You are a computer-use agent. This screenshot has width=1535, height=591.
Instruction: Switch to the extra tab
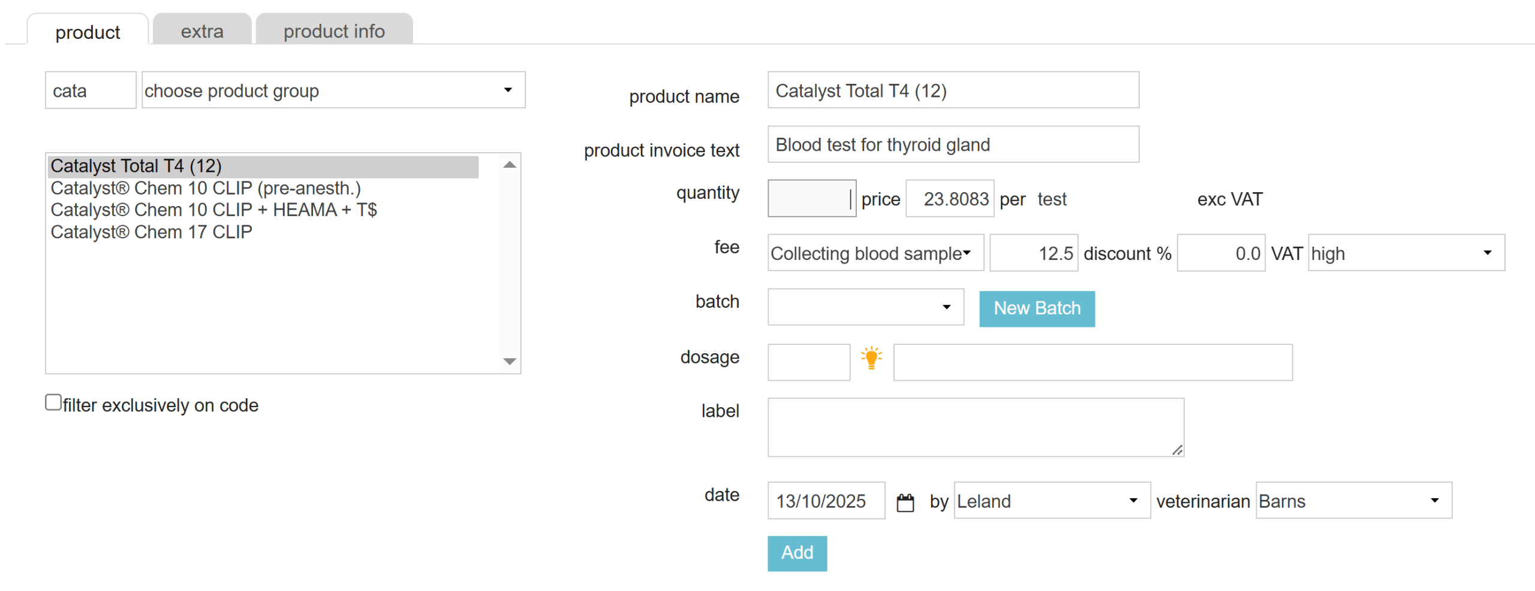202,31
